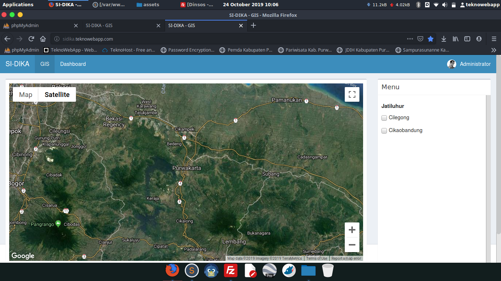The height and width of the screenshot is (281, 501).
Task: Toggle fullscreen view on the map
Action: tap(352, 94)
